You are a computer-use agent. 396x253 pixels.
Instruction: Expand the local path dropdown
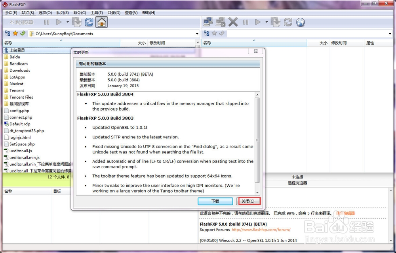coord(197,34)
